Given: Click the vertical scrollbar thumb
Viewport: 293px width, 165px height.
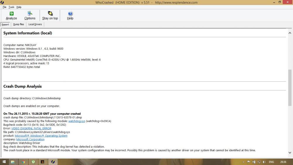Looking at the screenshot, I should click(290, 88).
